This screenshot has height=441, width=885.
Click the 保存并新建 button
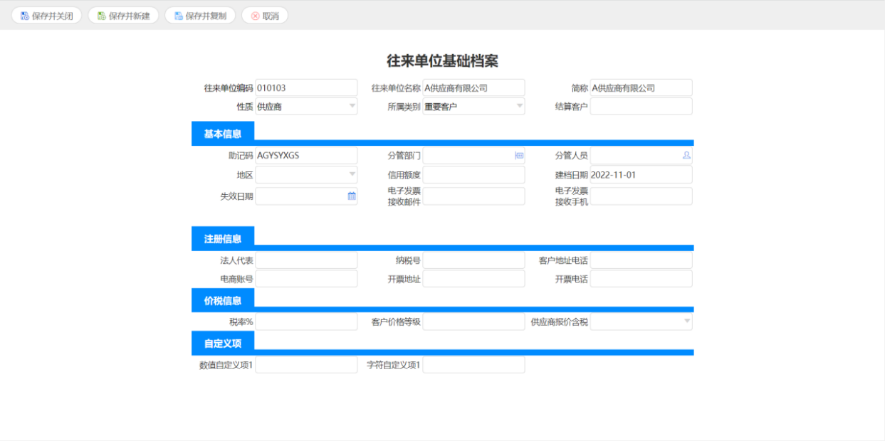click(x=123, y=16)
